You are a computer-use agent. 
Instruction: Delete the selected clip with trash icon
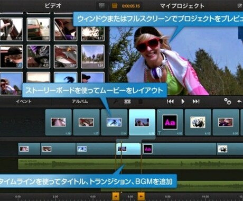(141, 102)
